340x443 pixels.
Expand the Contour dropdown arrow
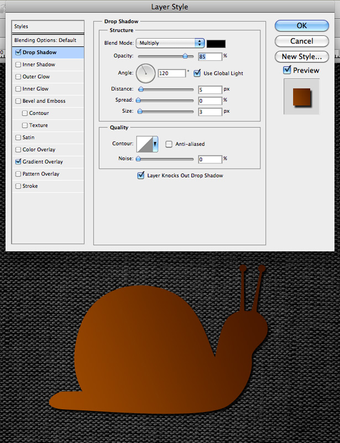point(155,144)
